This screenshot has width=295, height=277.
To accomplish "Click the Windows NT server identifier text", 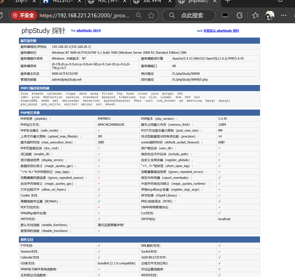I will point(119,53).
